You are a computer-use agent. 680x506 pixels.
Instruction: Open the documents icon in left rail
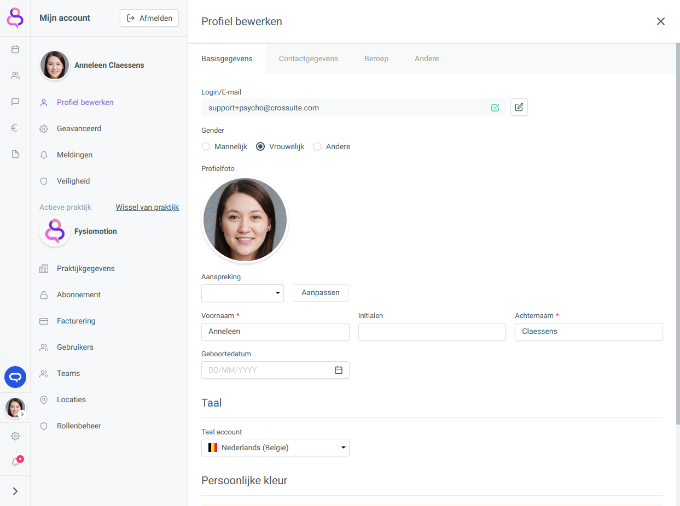click(x=15, y=154)
